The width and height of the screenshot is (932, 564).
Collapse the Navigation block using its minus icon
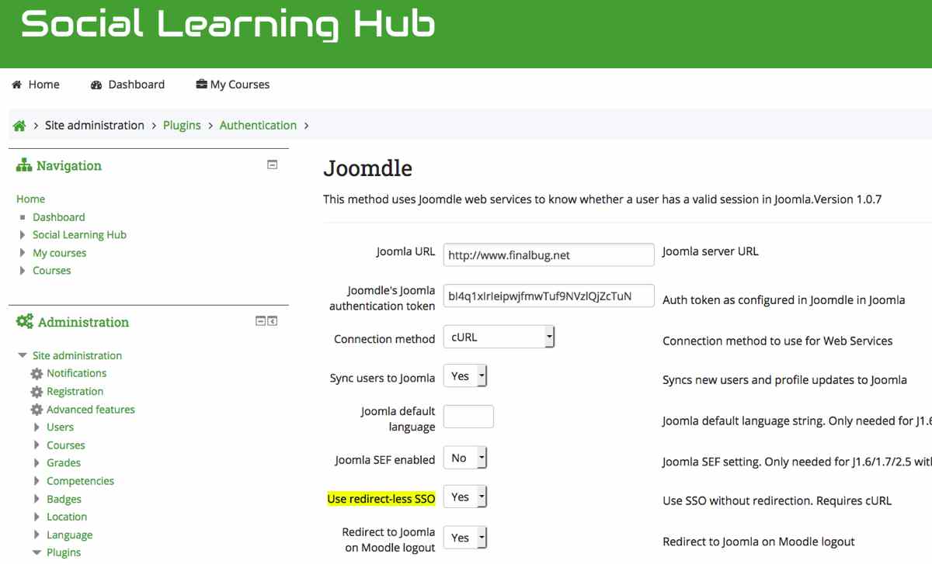tap(273, 164)
